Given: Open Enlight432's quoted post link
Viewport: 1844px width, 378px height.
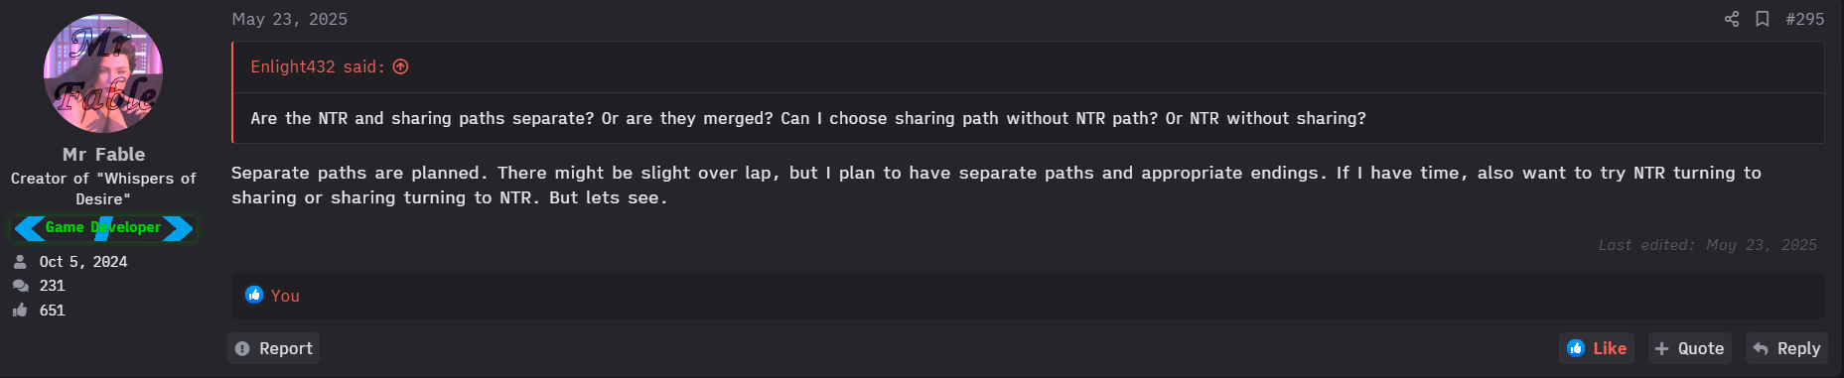Looking at the screenshot, I should pyautogui.click(x=317, y=66).
